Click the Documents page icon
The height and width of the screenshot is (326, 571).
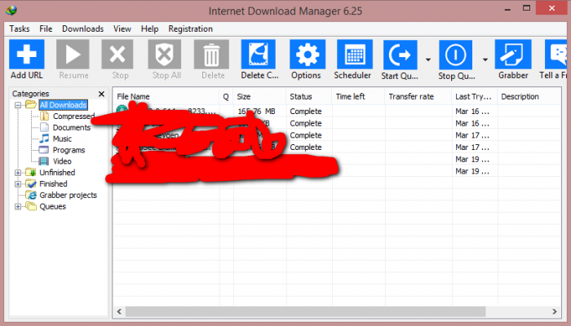click(x=44, y=127)
